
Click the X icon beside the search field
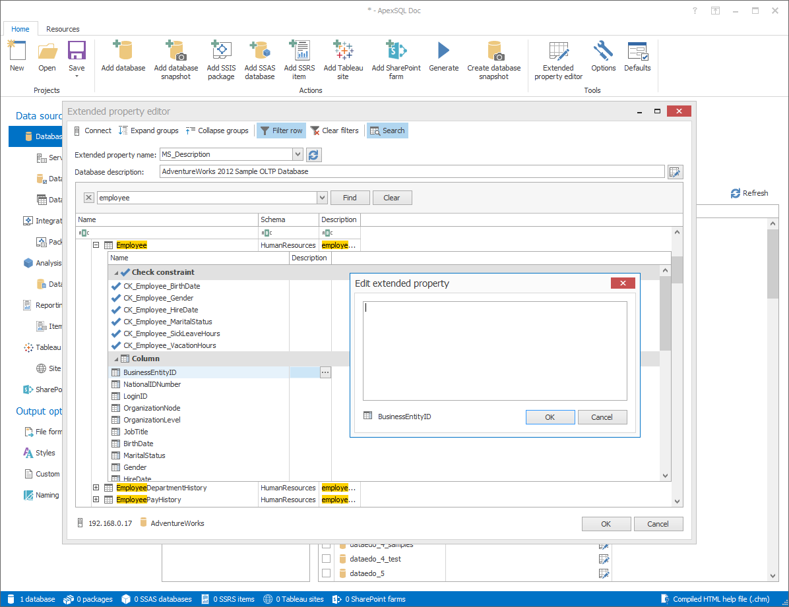click(89, 198)
